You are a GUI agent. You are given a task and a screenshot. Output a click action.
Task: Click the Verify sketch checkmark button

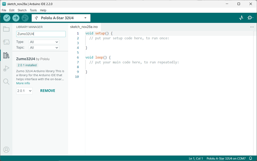pyautogui.click(x=7, y=18)
